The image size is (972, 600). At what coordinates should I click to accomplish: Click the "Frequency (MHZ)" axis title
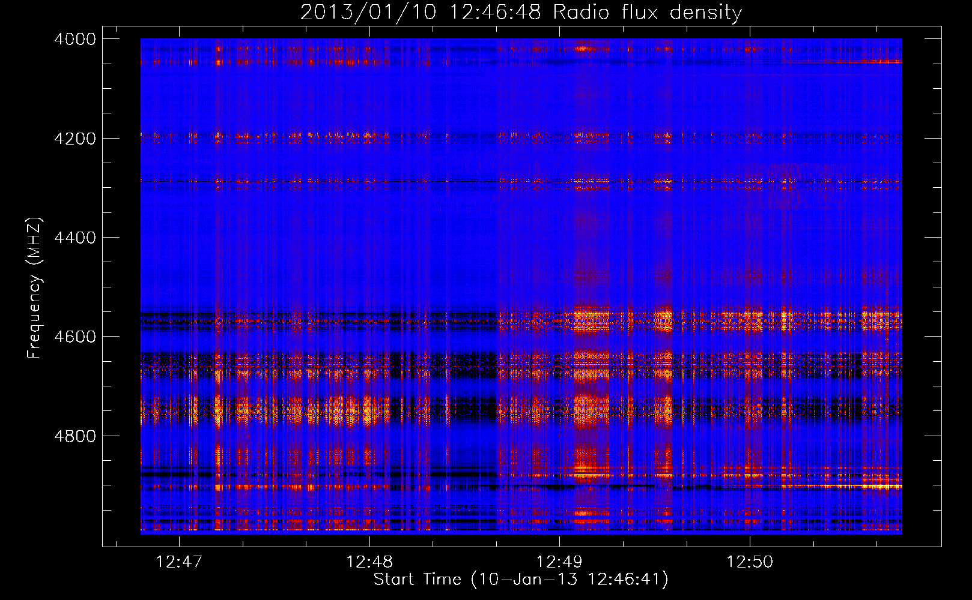pyautogui.click(x=35, y=288)
